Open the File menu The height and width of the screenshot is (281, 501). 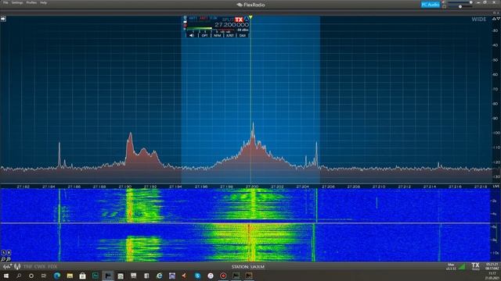[x=5, y=2]
